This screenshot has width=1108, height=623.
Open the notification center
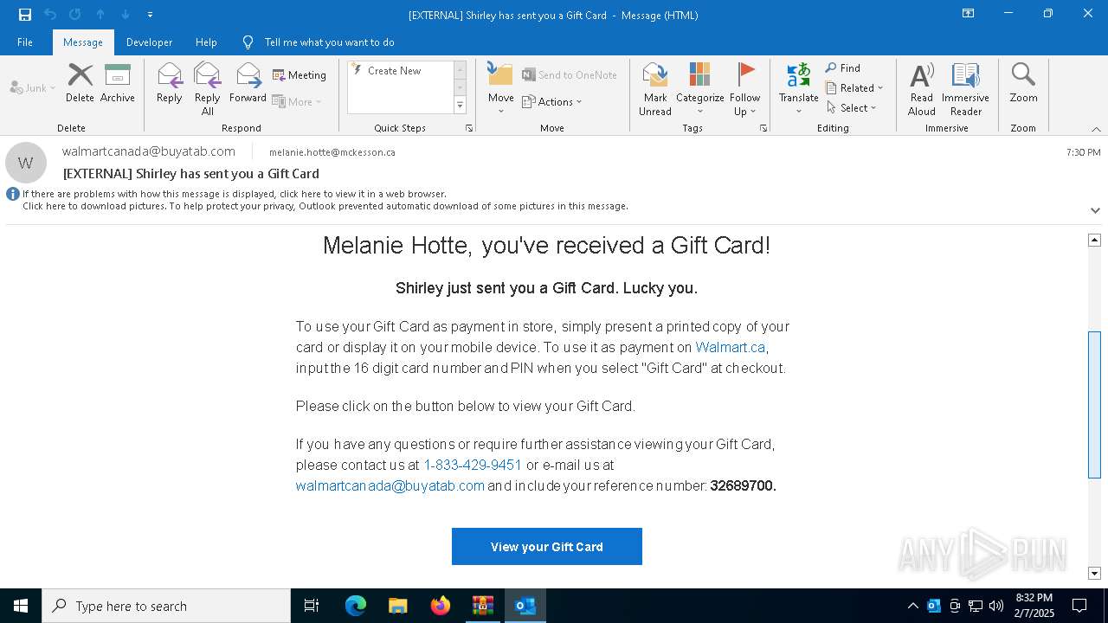(1079, 606)
